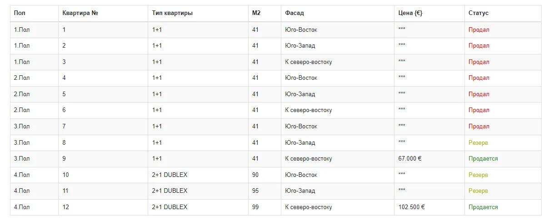
Task: Select the Фасад column header
Action: (x=337, y=13)
